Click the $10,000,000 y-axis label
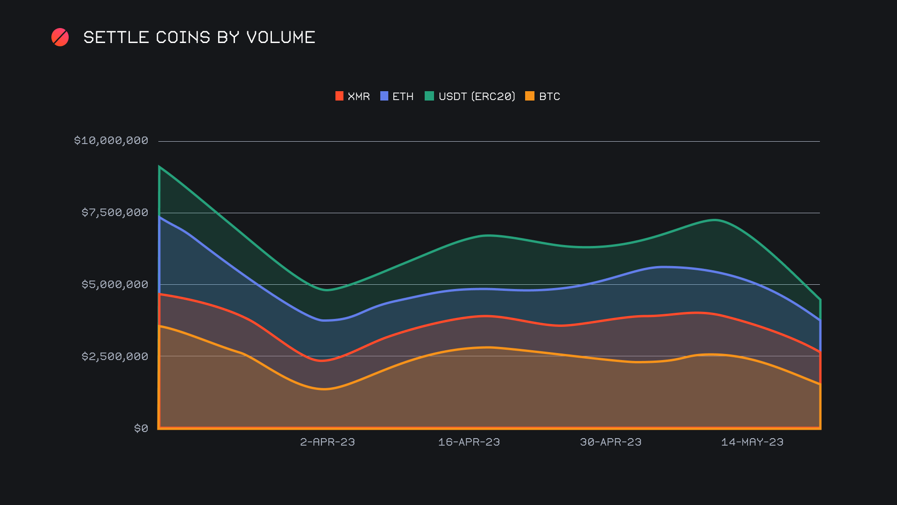Screen dimensions: 897x505 (x=111, y=141)
